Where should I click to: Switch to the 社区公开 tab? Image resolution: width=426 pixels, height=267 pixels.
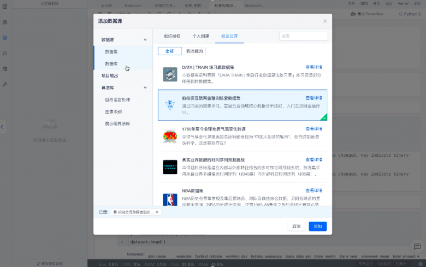coord(229,36)
